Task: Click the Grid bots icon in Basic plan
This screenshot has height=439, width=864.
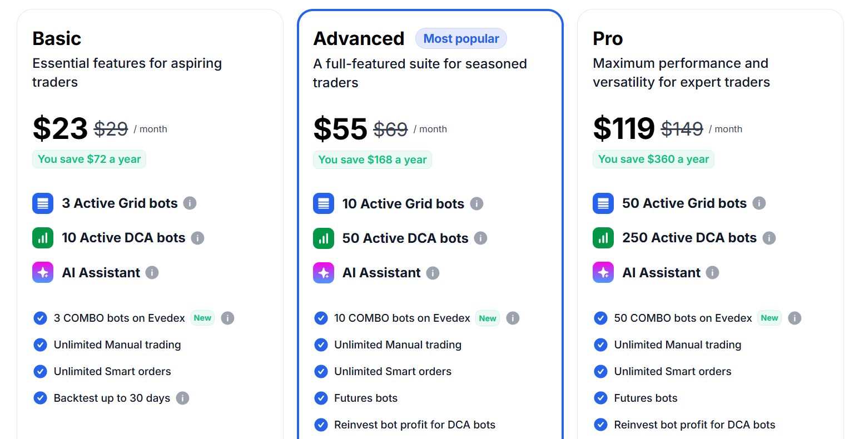Action: pos(43,203)
